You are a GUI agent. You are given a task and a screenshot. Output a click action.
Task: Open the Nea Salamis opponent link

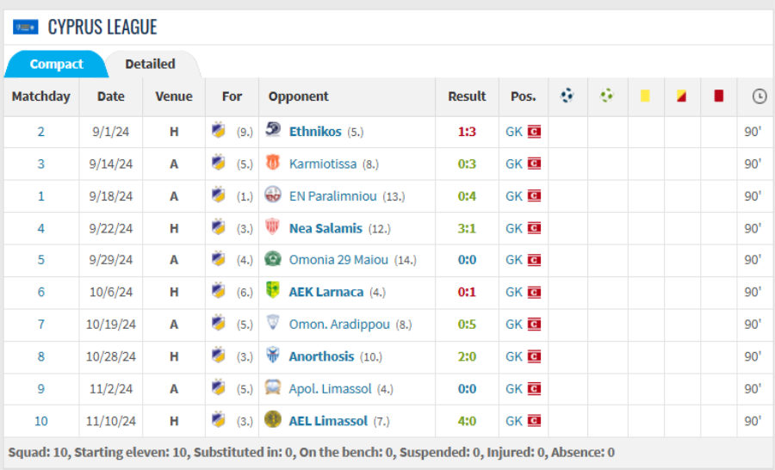pyautogui.click(x=325, y=228)
